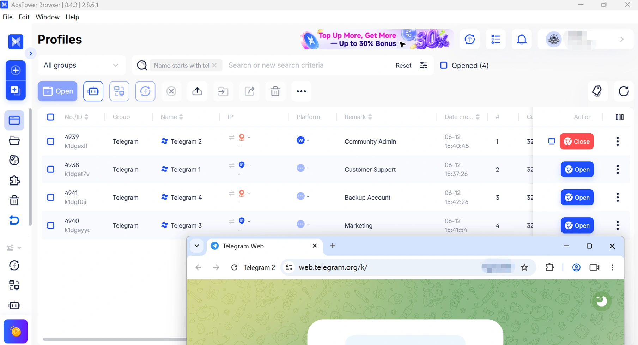638x345 pixels.
Task: Open the notifications bell
Action: point(522,40)
